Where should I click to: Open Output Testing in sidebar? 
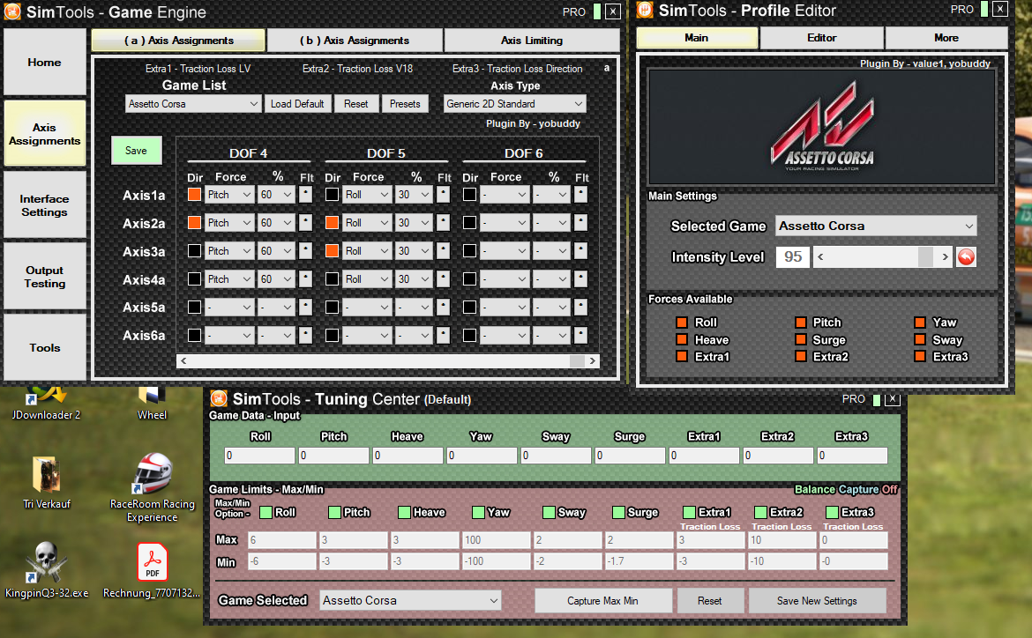[45, 277]
